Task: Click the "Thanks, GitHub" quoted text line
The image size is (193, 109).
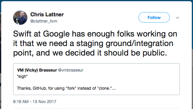Action: (66, 88)
